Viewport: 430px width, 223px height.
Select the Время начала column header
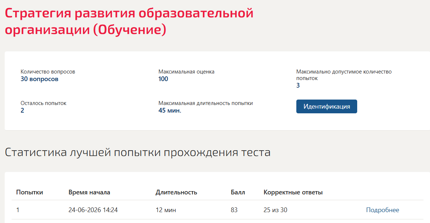(x=89, y=192)
